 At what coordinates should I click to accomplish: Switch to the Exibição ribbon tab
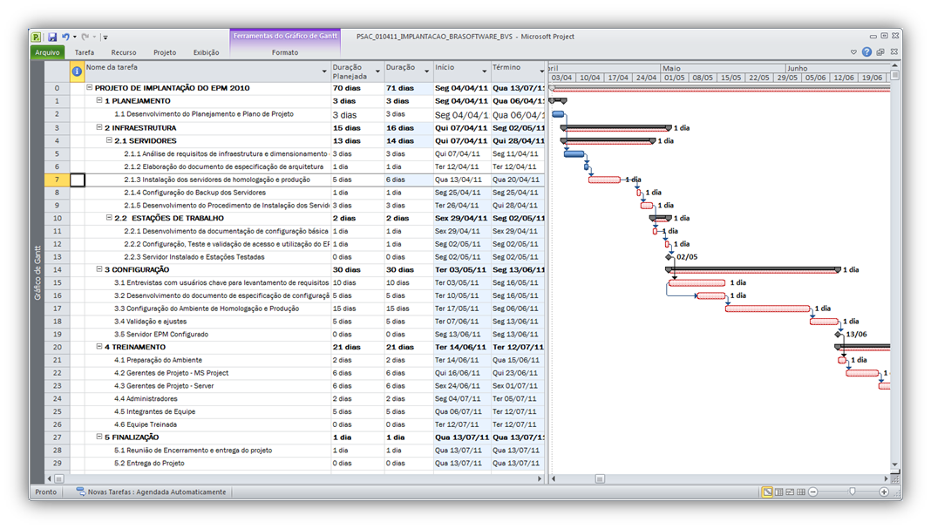click(x=207, y=51)
